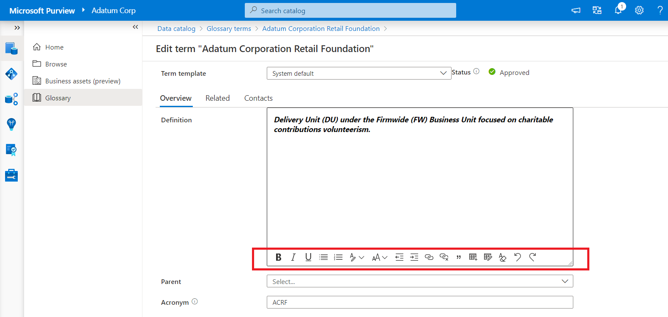Viewport: 668px width, 317px height.
Task: Open the Glossary terms breadcrumb link
Action: pos(229,29)
